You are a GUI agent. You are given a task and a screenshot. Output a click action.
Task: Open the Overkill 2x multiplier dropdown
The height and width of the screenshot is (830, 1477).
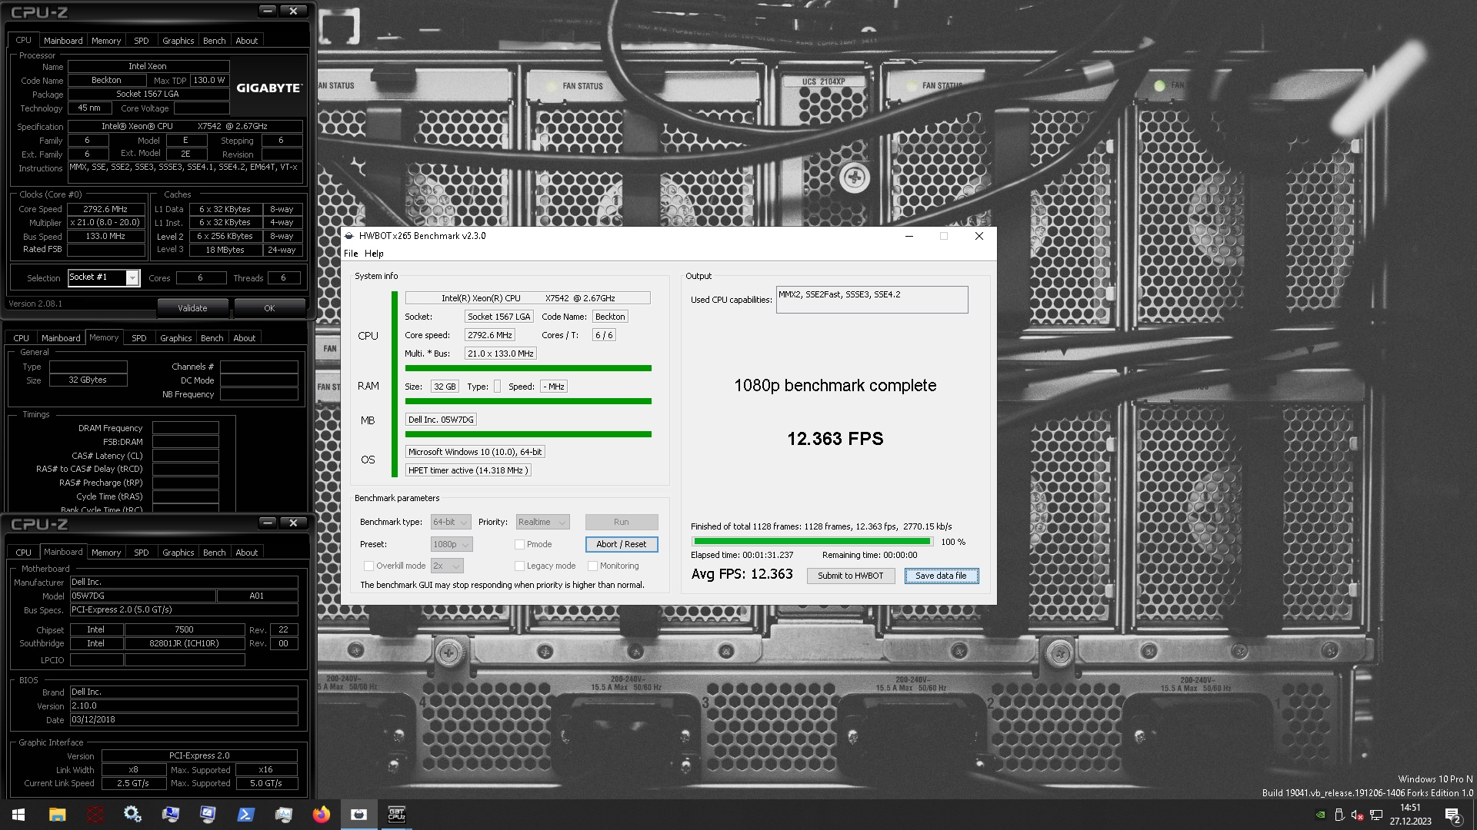pyautogui.click(x=447, y=566)
